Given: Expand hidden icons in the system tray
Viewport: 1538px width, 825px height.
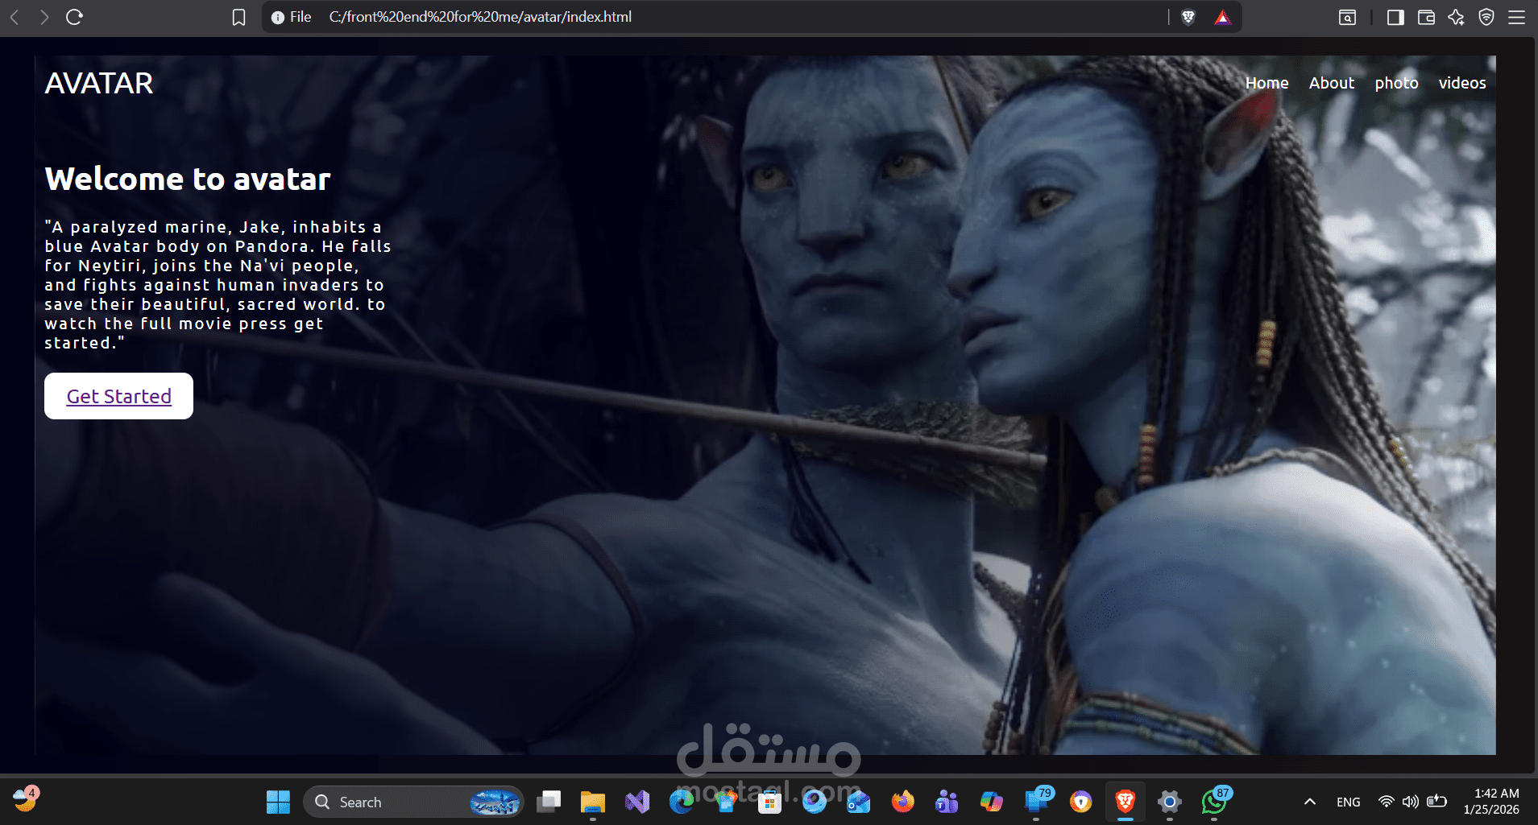Looking at the screenshot, I should point(1309,802).
